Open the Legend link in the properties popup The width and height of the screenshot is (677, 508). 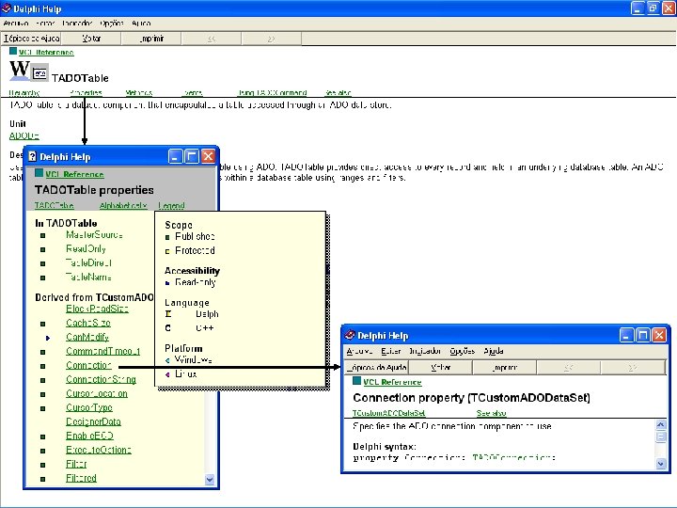[171, 206]
